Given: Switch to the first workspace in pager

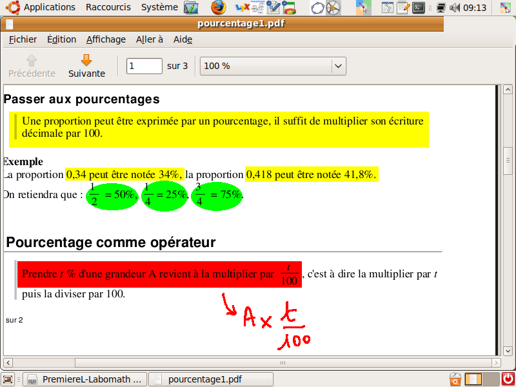Looking at the screenshot, I should pyautogui.click(x=474, y=379).
